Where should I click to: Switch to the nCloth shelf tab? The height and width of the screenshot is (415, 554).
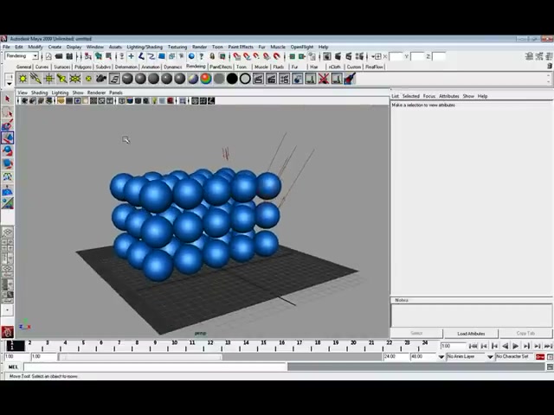334,67
